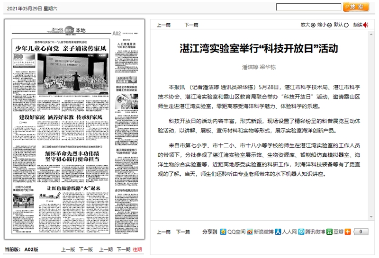Image resolution: width=379 pixels, height=258 pixels.
Task: Click the 100 anniversary logo image on page
Action: [x=24, y=60]
